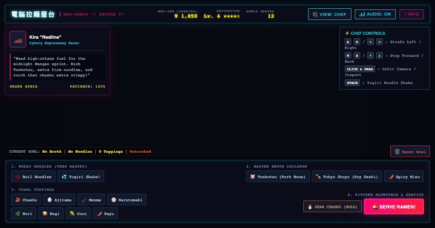This screenshot has width=435, height=228.
Task: Pick the Spicy Miso broth
Action: tap(404, 177)
